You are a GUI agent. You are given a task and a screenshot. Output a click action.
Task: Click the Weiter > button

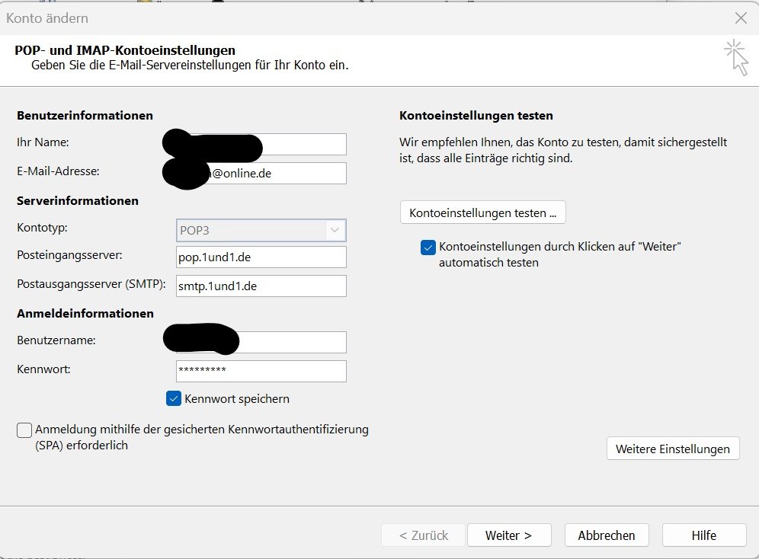(509, 535)
